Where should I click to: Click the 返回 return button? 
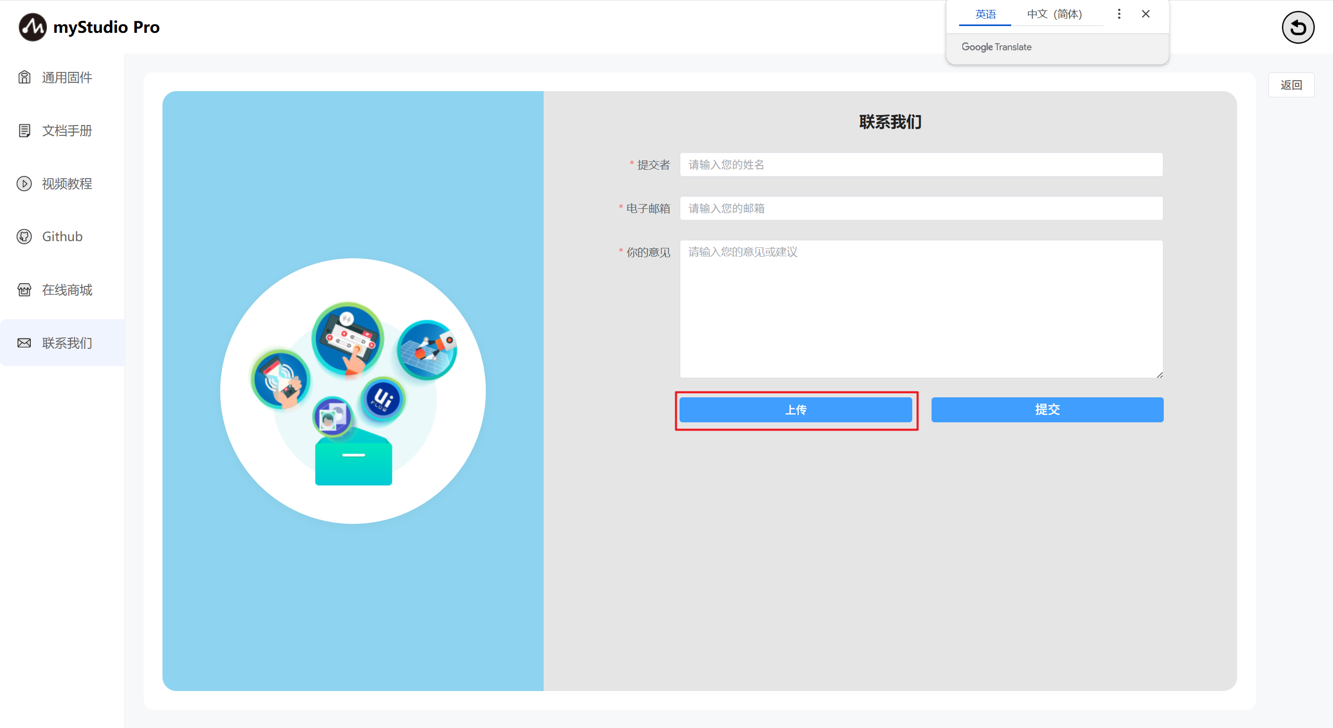(1291, 85)
